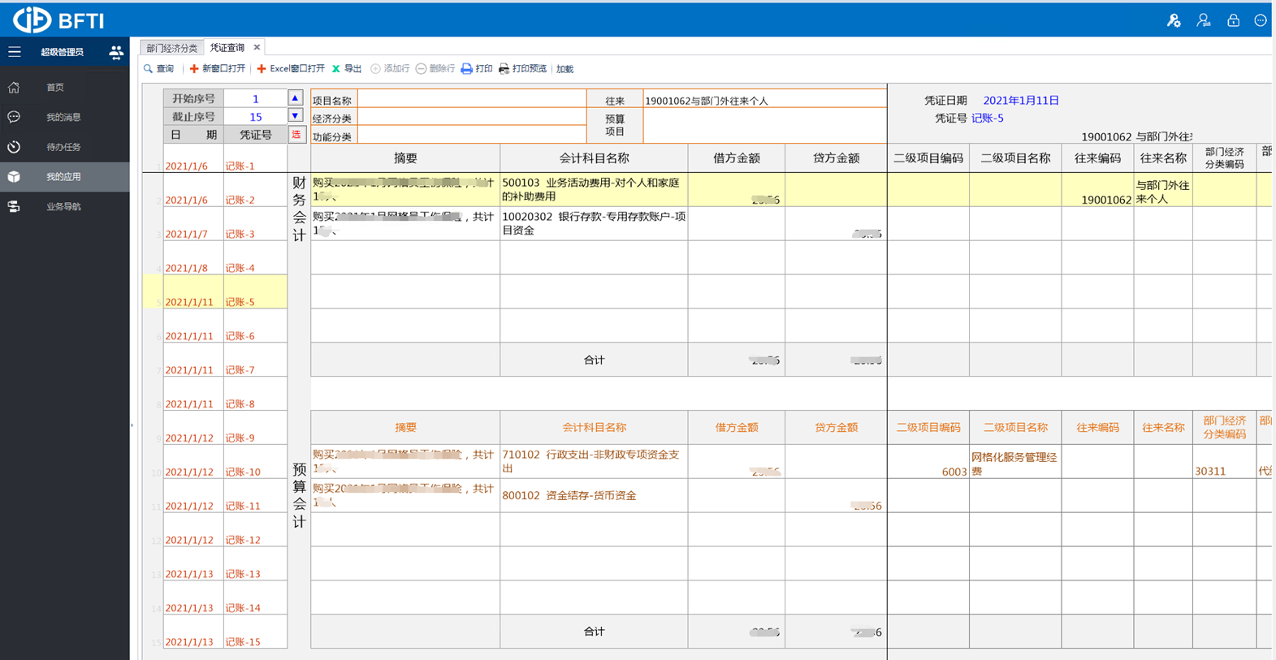
Task: Click the 10020302 银行存款 account cell
Action: tap(594, 223)
